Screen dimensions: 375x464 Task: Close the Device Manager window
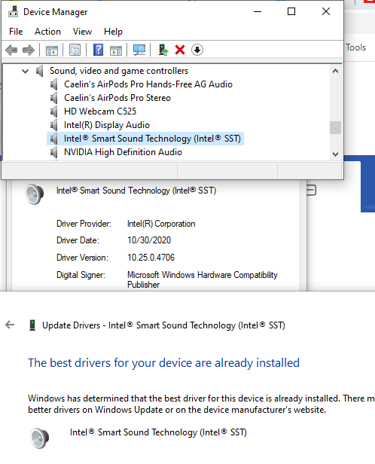326,11
